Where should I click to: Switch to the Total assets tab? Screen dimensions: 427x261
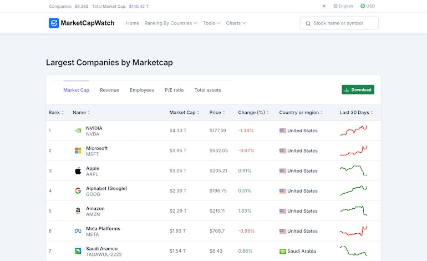(207, 90)
